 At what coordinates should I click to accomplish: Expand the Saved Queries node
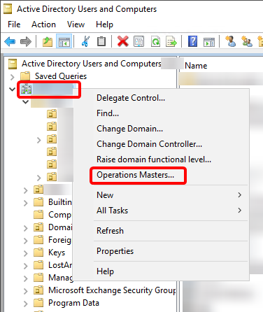[13, 77]
